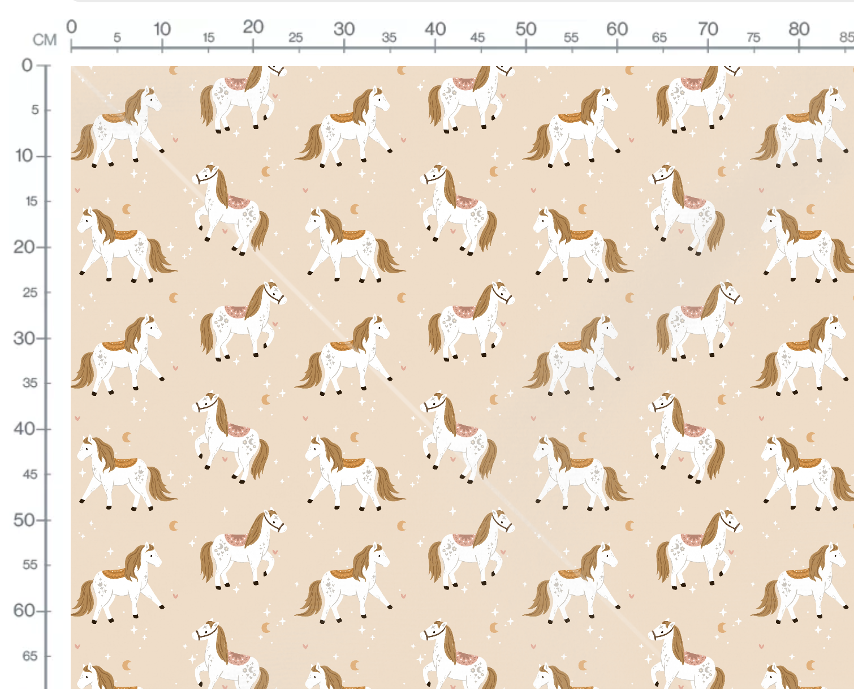This screenshot has width=854, height=689.
Task: Click the 25 mark on vertical ruler
Action: pyautogui.click(x=30, y=292)
